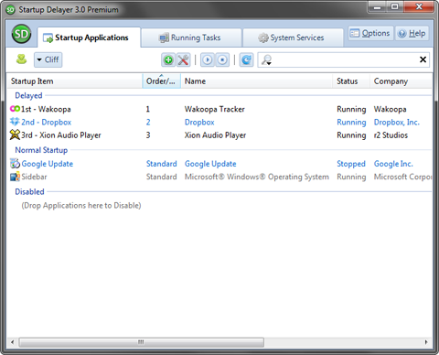Click the Dropbox row icon

(x=15, y=122)
